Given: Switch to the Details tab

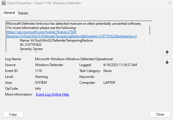Looking at the screenshot, I should pos(23,13).
